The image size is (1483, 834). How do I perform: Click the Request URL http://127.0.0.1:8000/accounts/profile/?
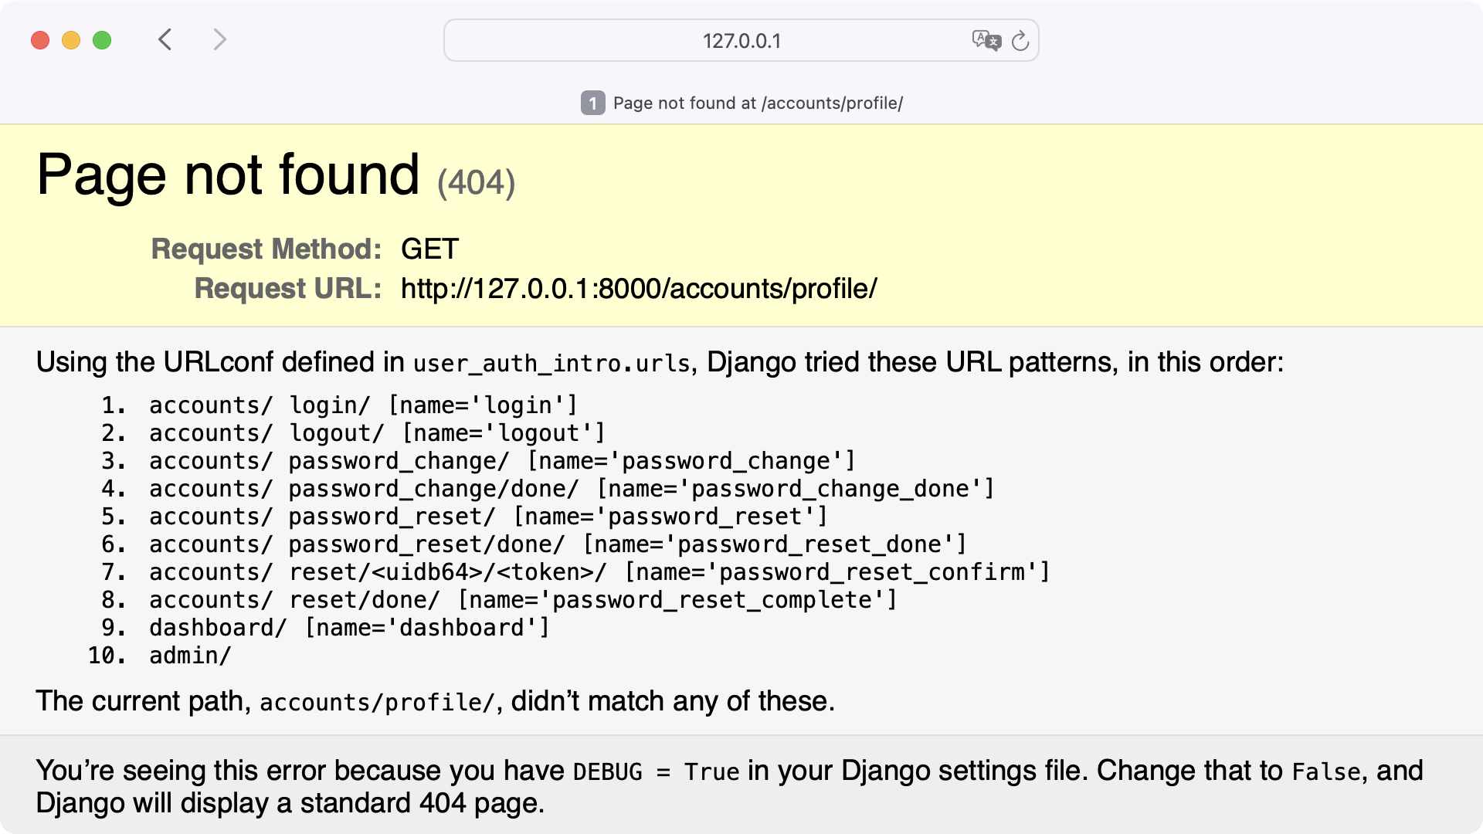638,289
